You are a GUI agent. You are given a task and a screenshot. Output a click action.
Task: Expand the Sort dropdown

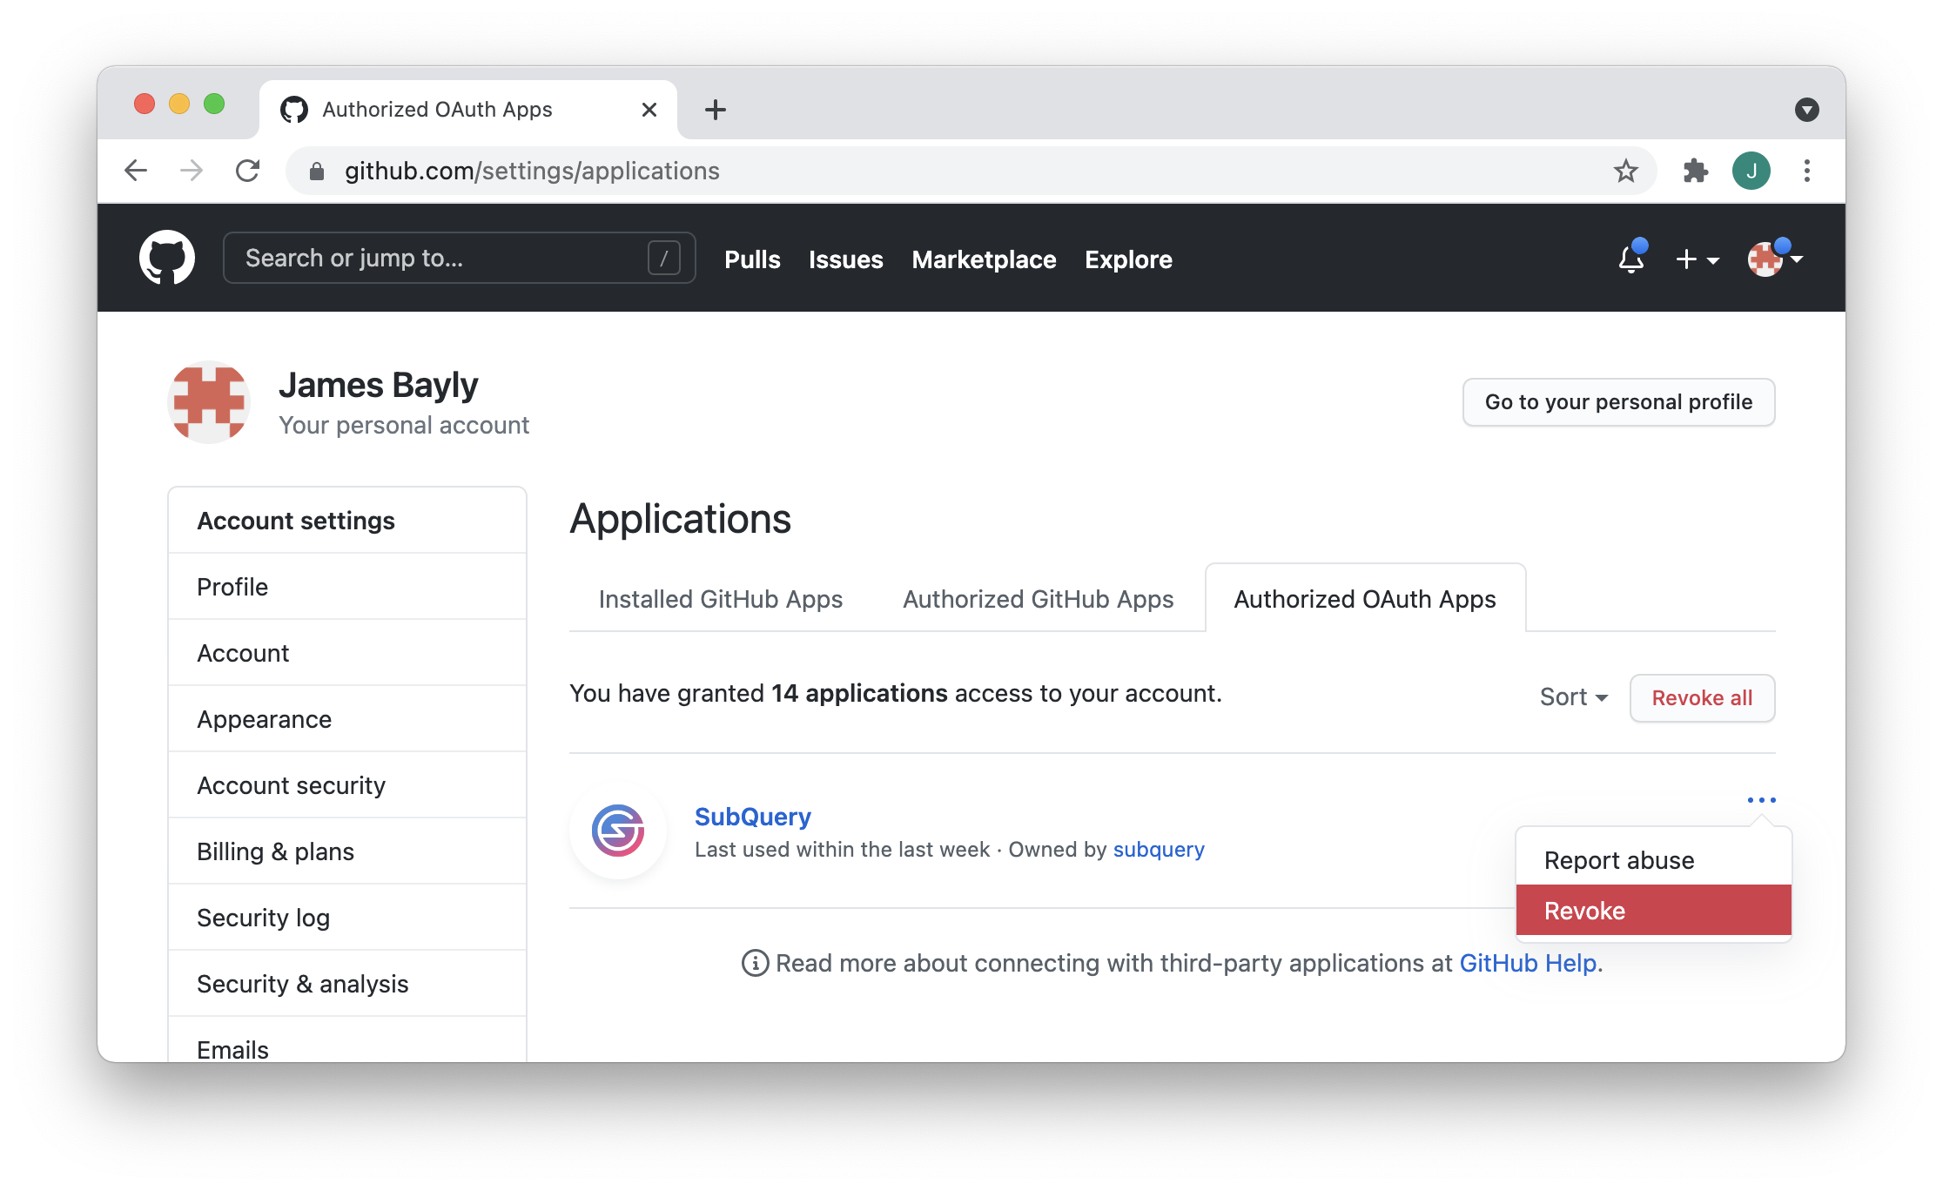point(1573,697)
